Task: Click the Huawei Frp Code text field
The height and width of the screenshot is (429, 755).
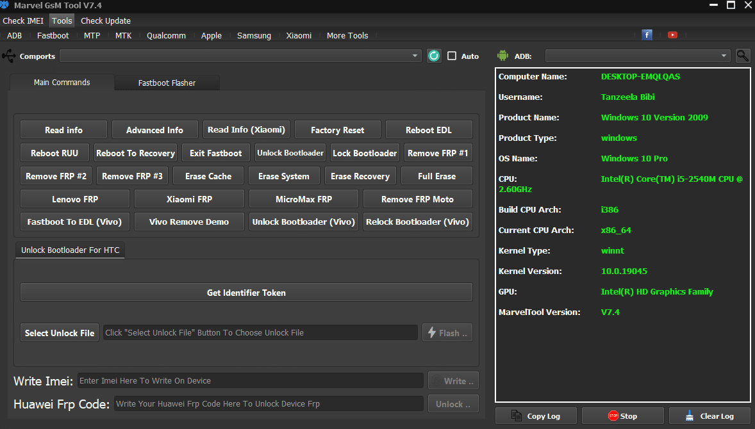Action: pos(268,404)
